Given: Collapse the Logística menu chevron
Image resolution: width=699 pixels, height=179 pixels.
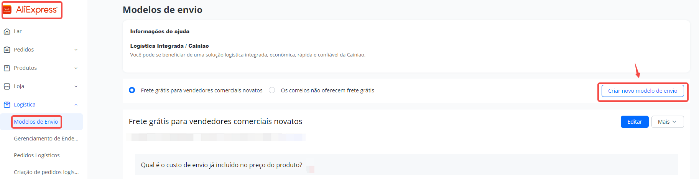Looking at the screenshot, I should coord(76,105).
